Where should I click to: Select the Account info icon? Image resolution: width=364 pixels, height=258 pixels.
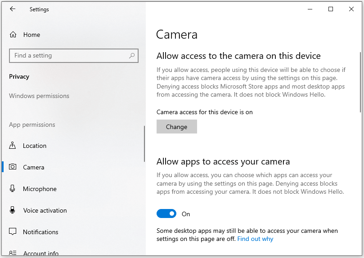13,253
